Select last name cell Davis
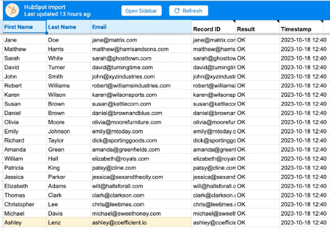Image resolution: width=330 pixels, height=229 pixels. click(x=68, y=213)
